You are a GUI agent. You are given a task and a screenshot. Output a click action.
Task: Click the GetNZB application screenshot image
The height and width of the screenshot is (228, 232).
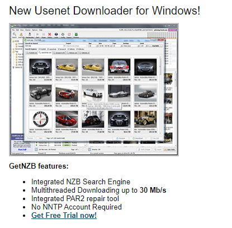(x=94, y=90)
